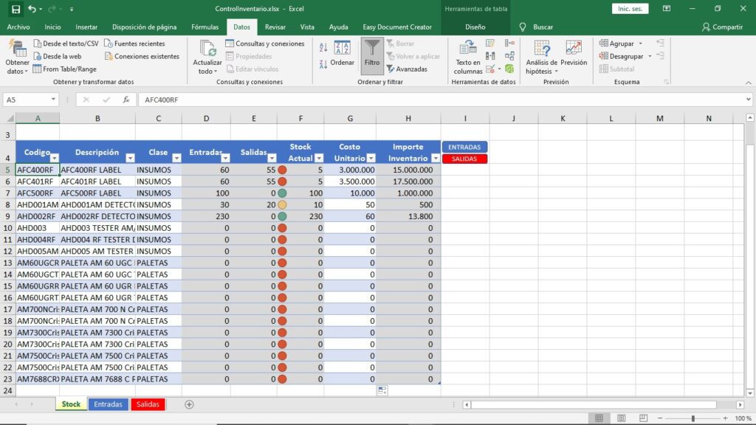Expand the Name Box dropdown arrow
Image resolution: width=756 pixels, height=425 pixels.
point(54,100)
